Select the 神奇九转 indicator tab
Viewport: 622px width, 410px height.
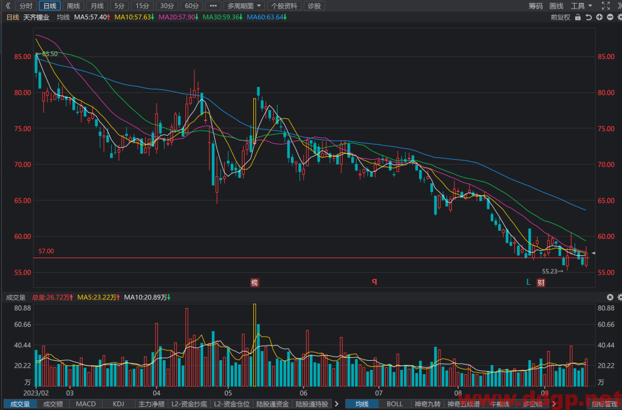pyautogui.click(x=427, y=404)
